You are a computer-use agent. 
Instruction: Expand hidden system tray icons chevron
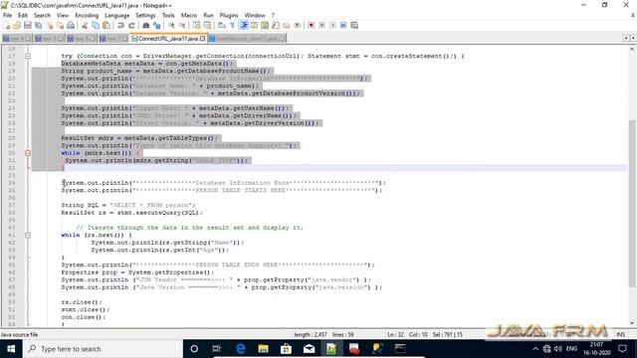click(x=535, y=349)
